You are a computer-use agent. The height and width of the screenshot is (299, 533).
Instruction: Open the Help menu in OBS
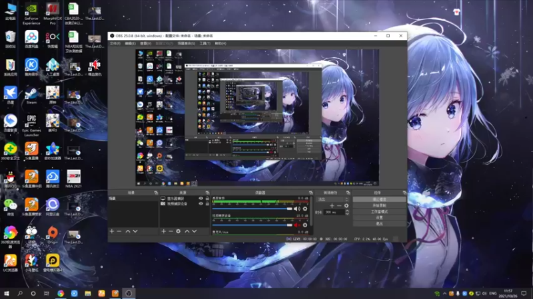(x=221, y=43)
